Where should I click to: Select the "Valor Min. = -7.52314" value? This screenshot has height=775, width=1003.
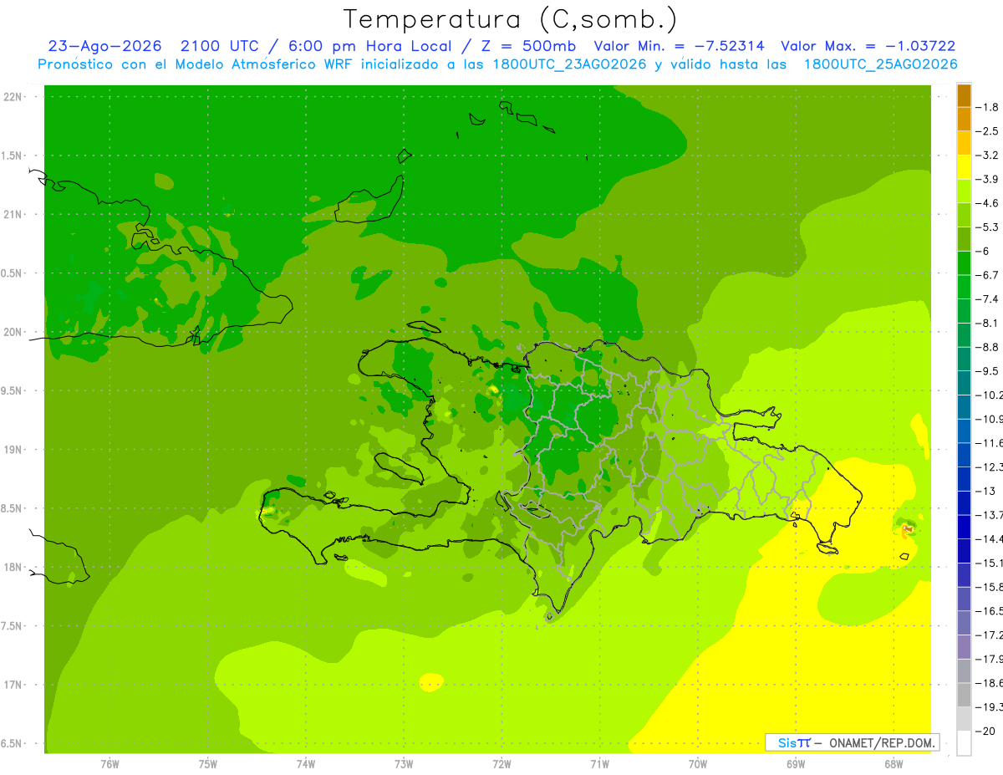681,46
